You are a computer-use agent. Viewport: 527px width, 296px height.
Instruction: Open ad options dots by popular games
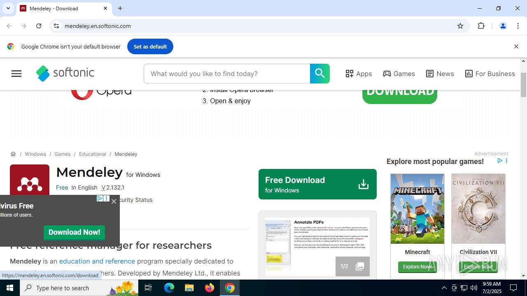[x=506, y=161]
